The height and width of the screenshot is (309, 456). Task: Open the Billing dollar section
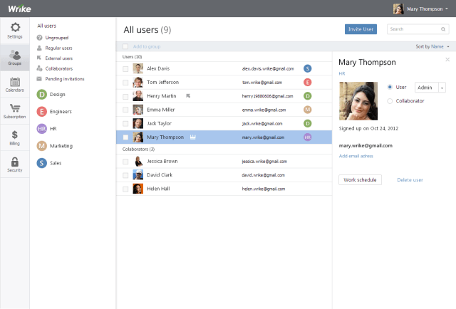pos(15,138)
